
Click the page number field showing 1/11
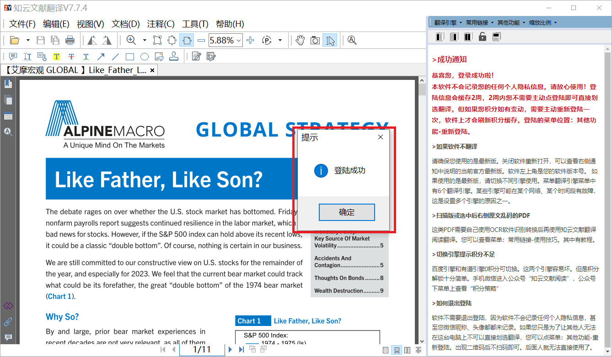pos(202,350)
